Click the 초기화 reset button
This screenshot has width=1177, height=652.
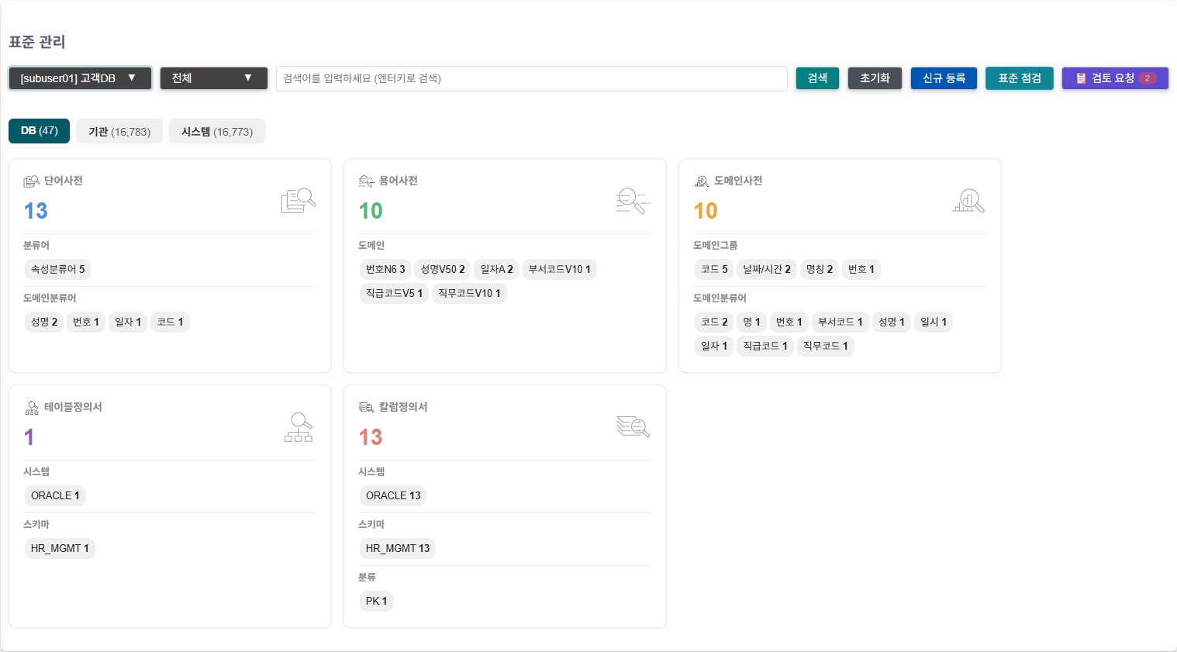pos(875,78)
